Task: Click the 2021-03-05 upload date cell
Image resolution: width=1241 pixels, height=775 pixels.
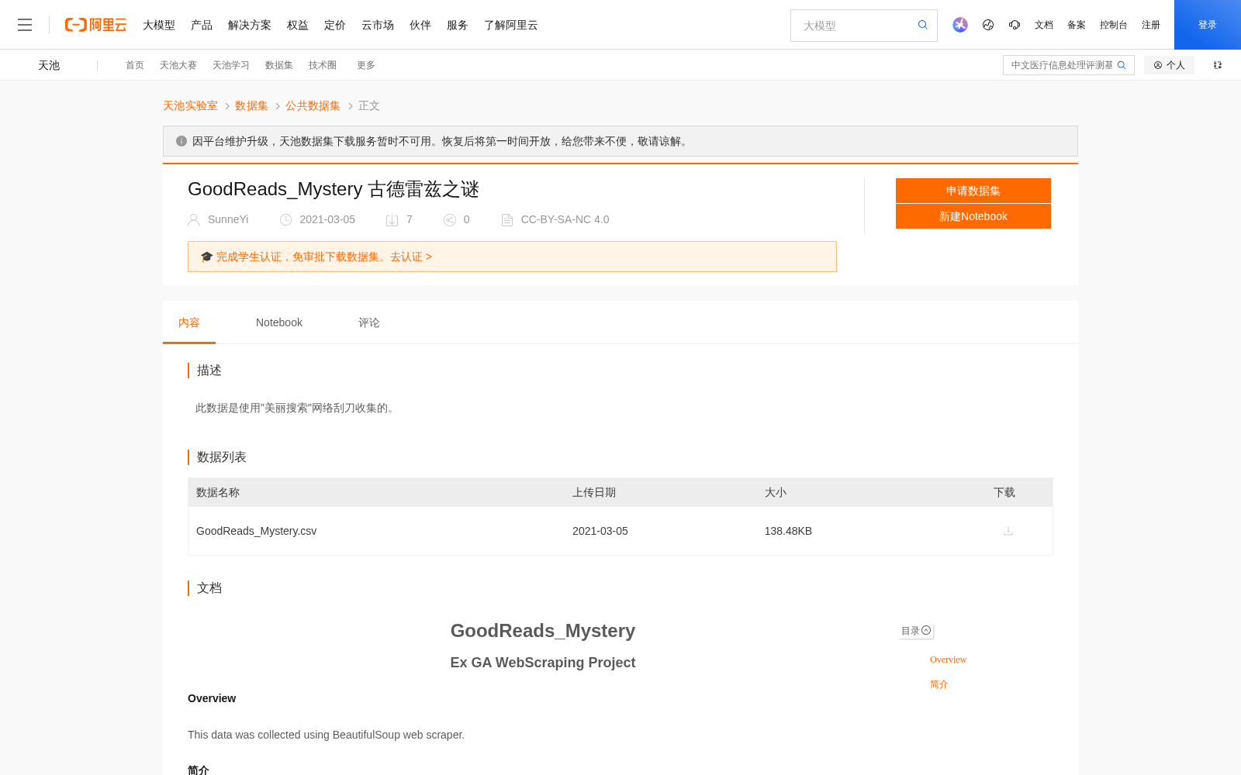Action: [x=600, y=531]
